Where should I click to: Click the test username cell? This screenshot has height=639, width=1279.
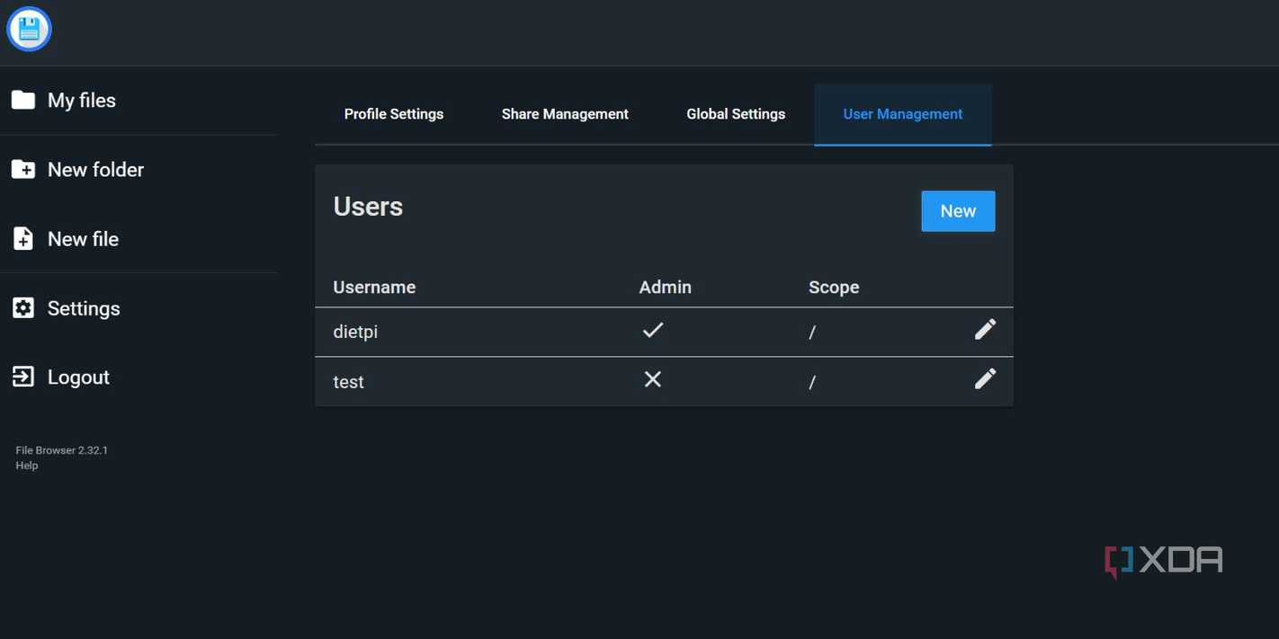click(x=348, y=382)
